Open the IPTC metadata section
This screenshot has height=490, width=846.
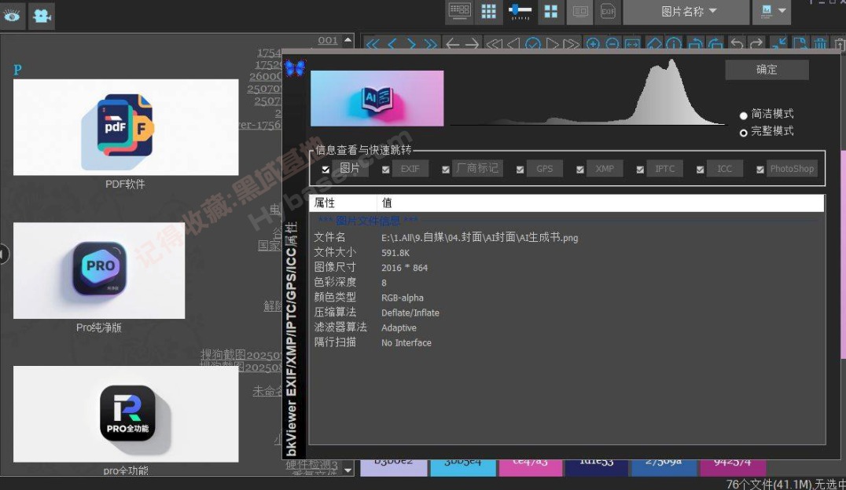pyautogui.click(x=664, y=168)
